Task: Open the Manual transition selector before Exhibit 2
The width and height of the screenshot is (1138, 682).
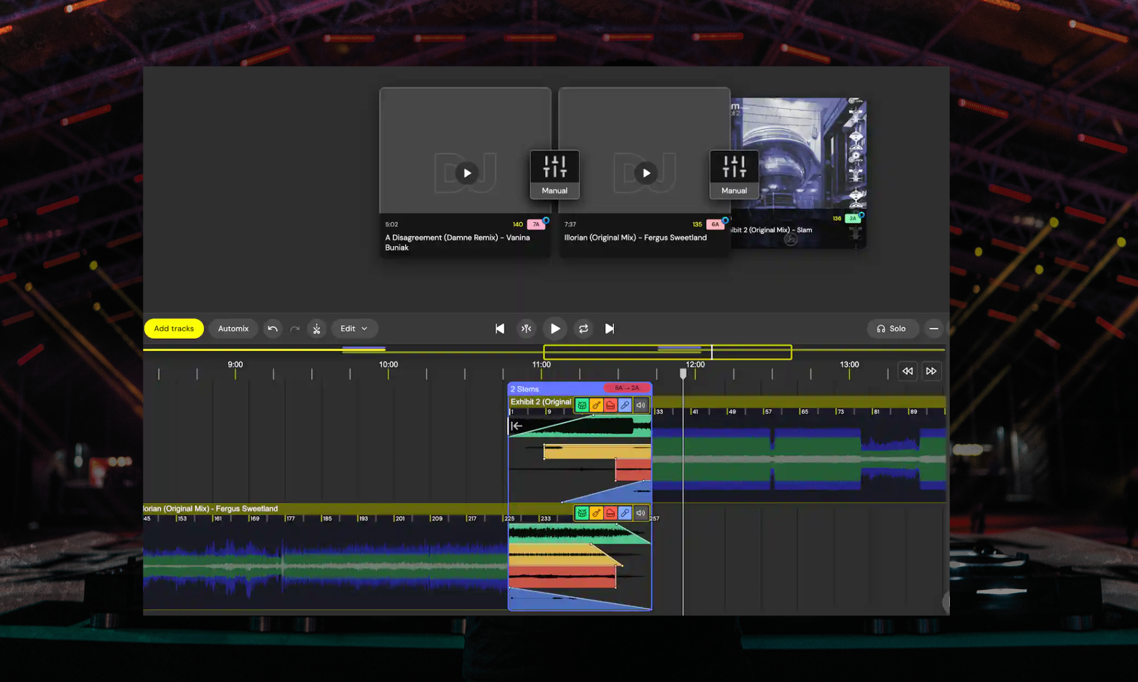Action: click(x=734, y=174)
